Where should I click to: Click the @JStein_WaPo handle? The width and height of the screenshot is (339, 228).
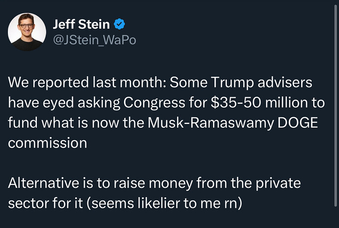[x=94, y=40]
